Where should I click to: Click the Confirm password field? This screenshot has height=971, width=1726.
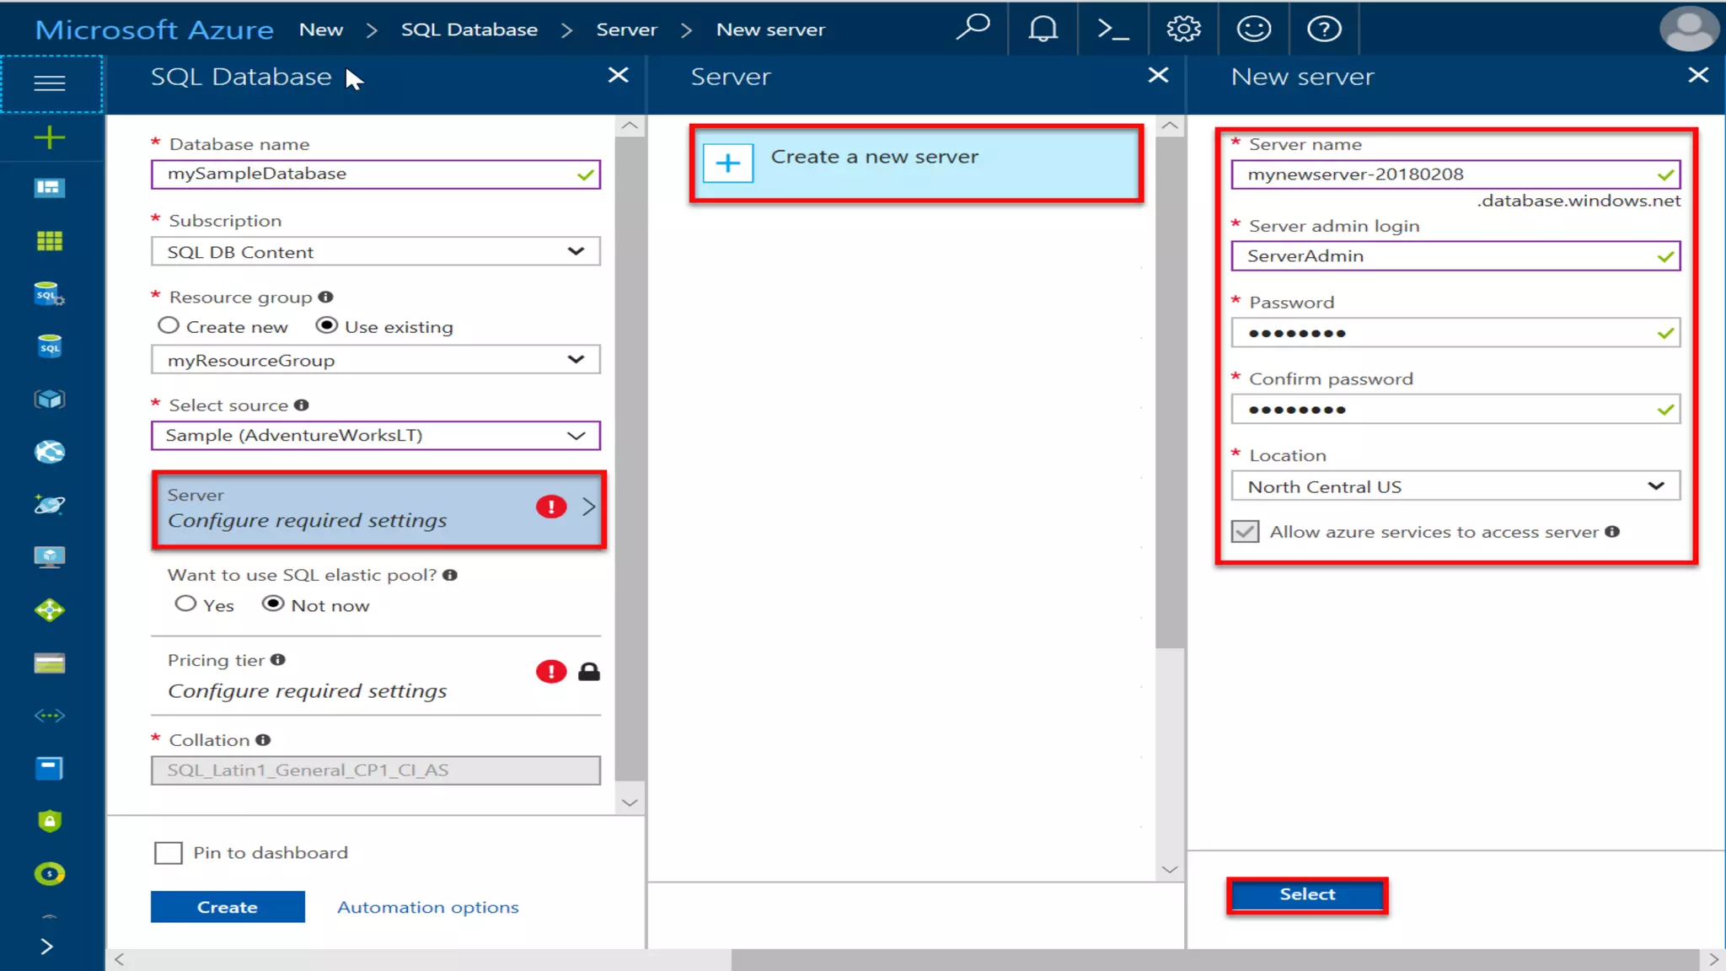point(1455,410)
